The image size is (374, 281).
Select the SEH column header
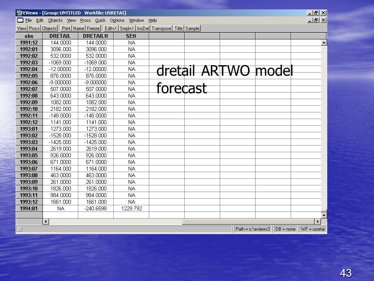pyautogui.click(x=131, y=36)
